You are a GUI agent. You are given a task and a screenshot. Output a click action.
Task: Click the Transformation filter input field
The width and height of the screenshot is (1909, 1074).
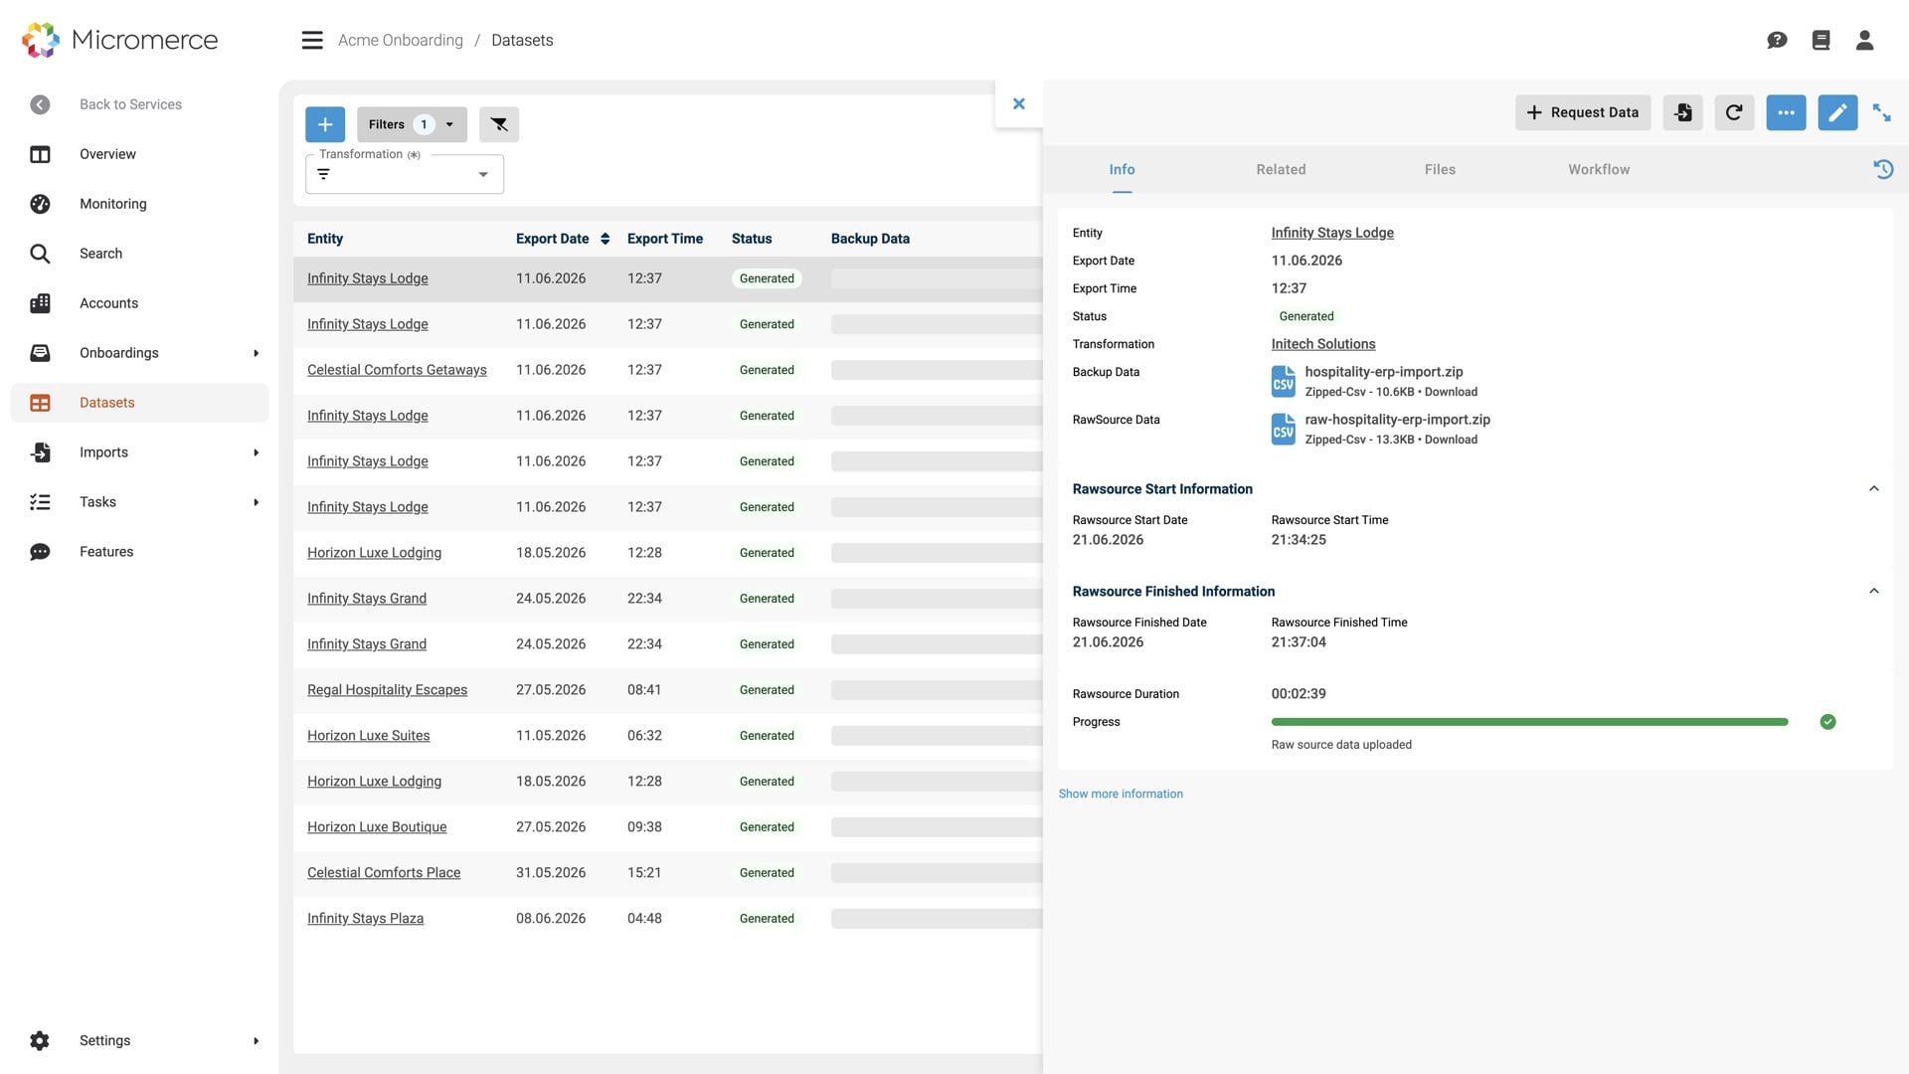tap(404, 174)
